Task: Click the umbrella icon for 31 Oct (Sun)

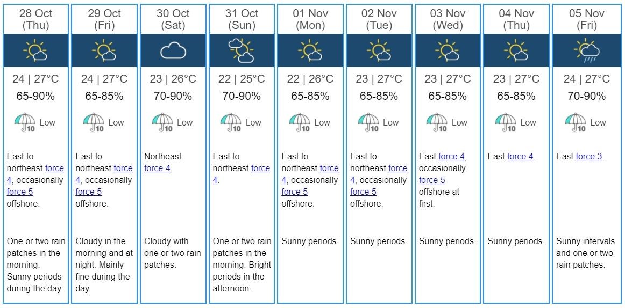Action: [x=231, y=122]
